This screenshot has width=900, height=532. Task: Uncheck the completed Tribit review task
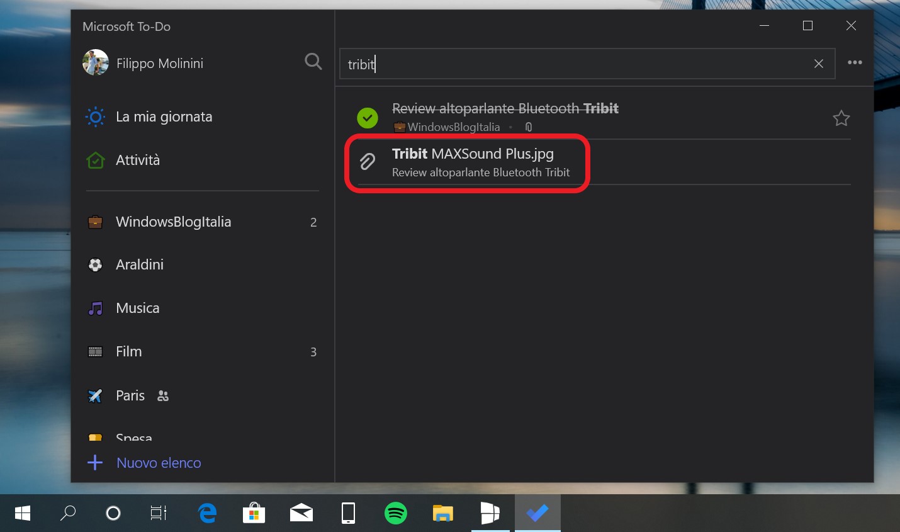[368, 118]
